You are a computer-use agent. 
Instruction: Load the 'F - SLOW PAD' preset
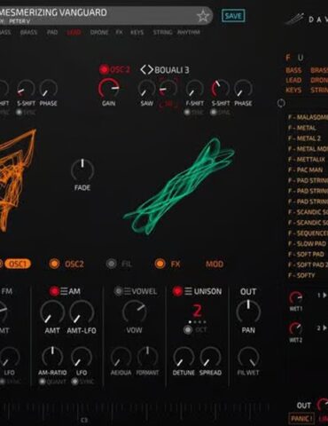(x=308, y=244)
